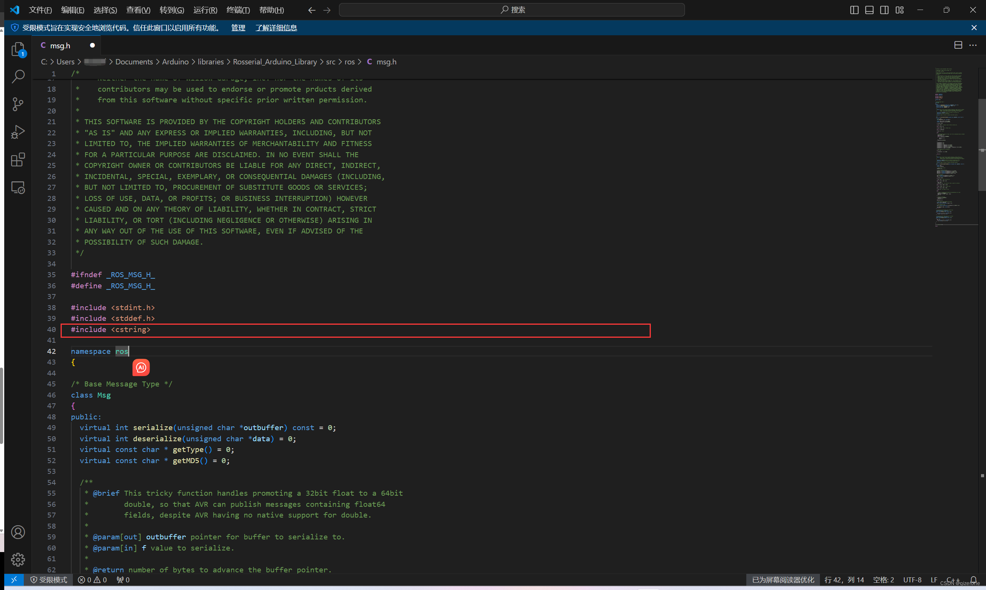This screenshot has width=986, height=590.
Task: Open the Extensions view
Action: click(18, 159)
